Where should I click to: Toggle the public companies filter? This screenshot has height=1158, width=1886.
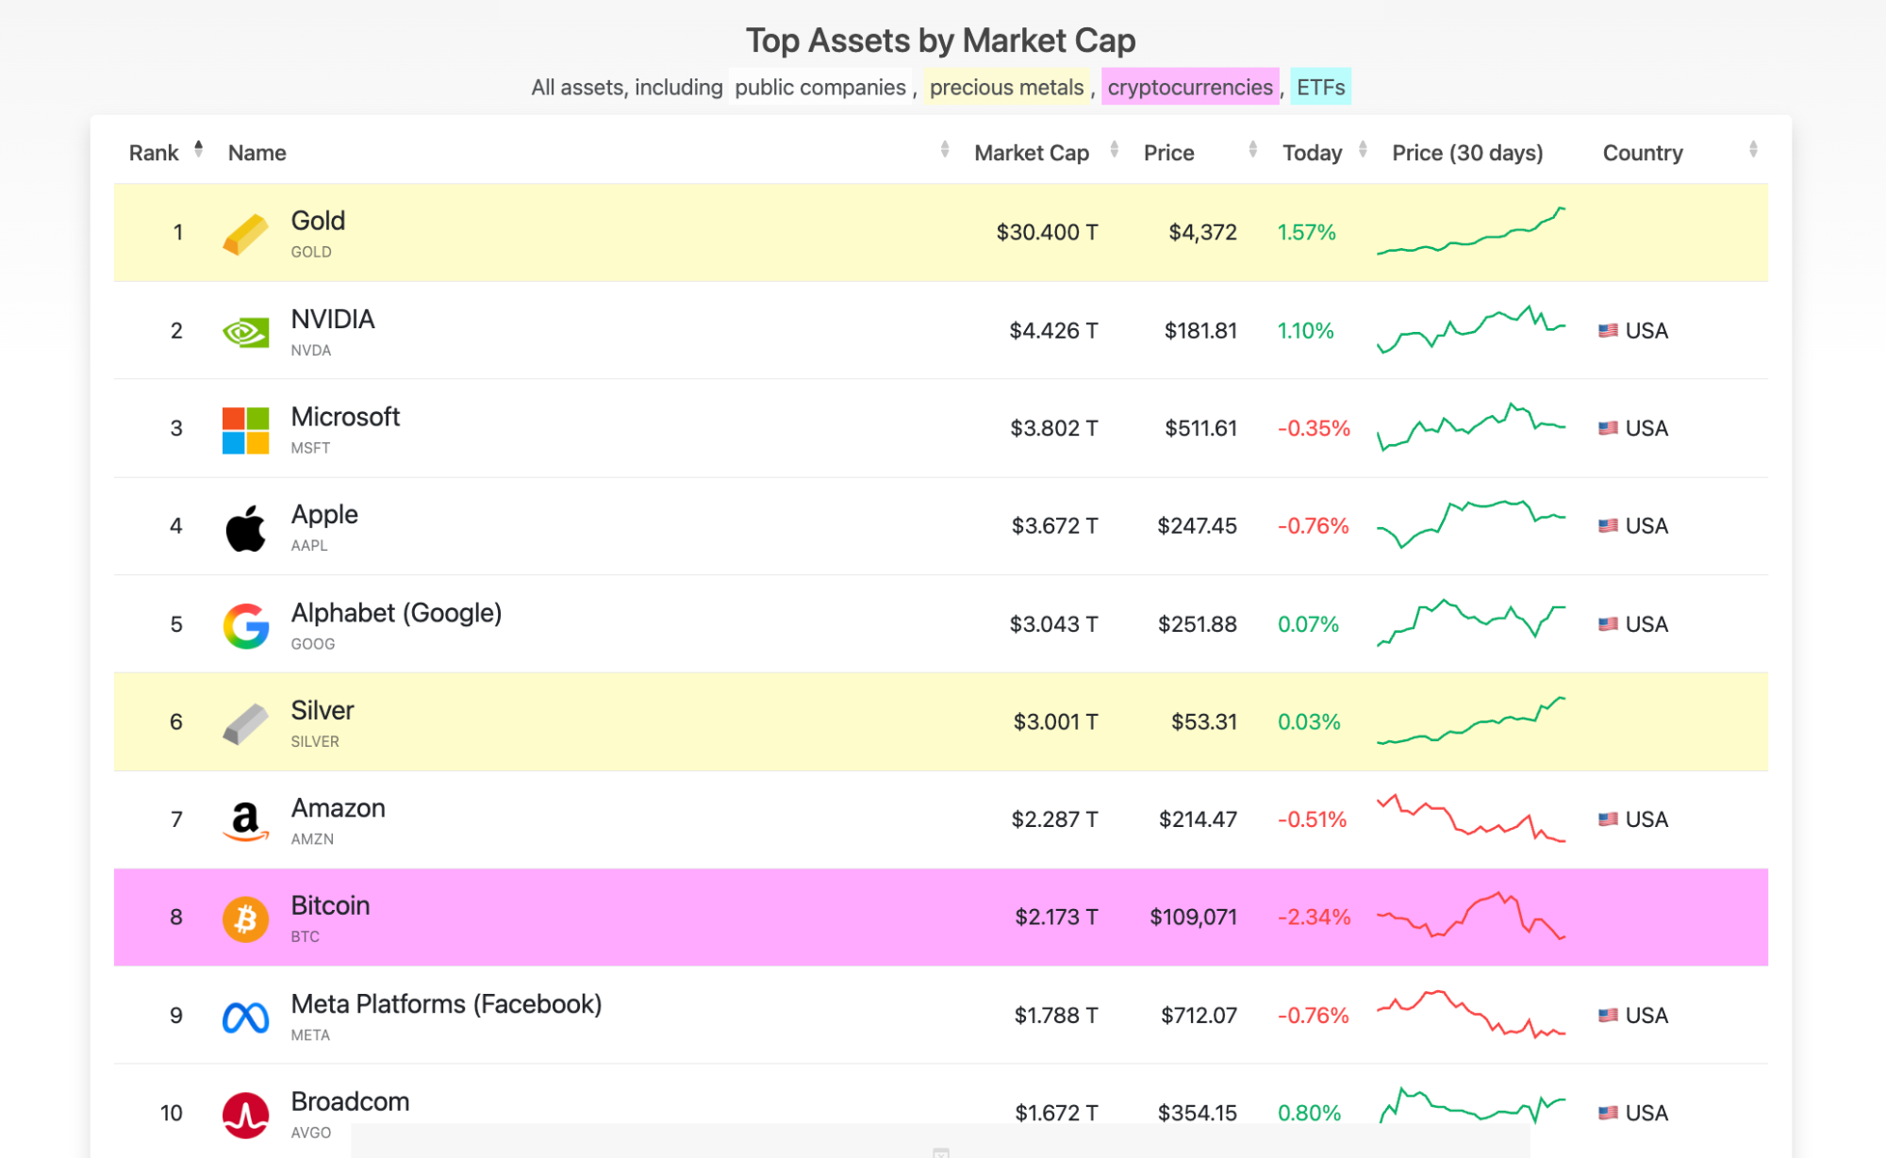(819, 88)
